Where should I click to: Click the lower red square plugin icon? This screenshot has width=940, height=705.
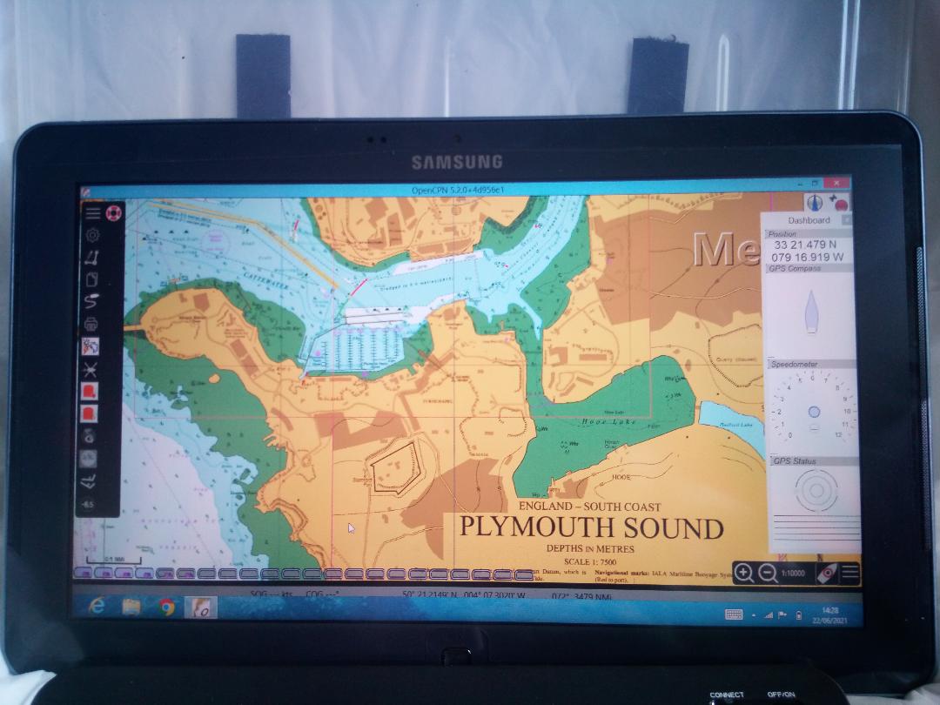coord(90,413)
